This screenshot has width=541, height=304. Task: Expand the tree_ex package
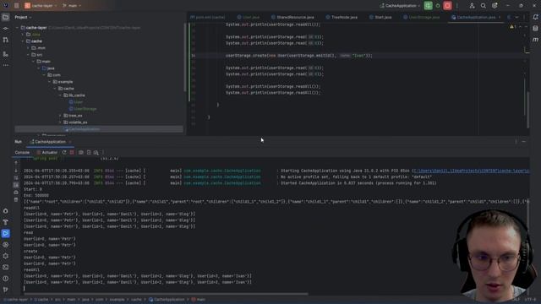60,116
